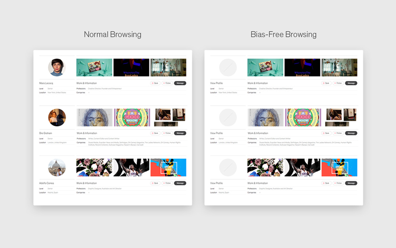
Task: Follow the London profile in Bias-Free Browsing
Action: [x=338, y=133]
